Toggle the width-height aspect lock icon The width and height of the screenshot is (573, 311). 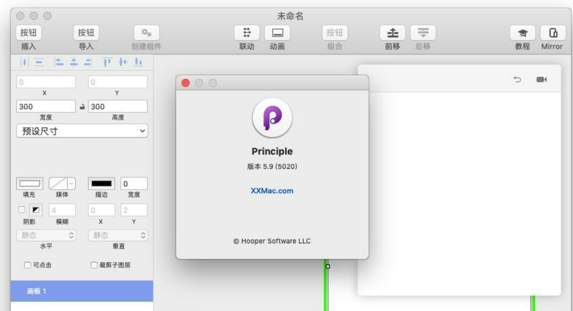click(82, 107)
